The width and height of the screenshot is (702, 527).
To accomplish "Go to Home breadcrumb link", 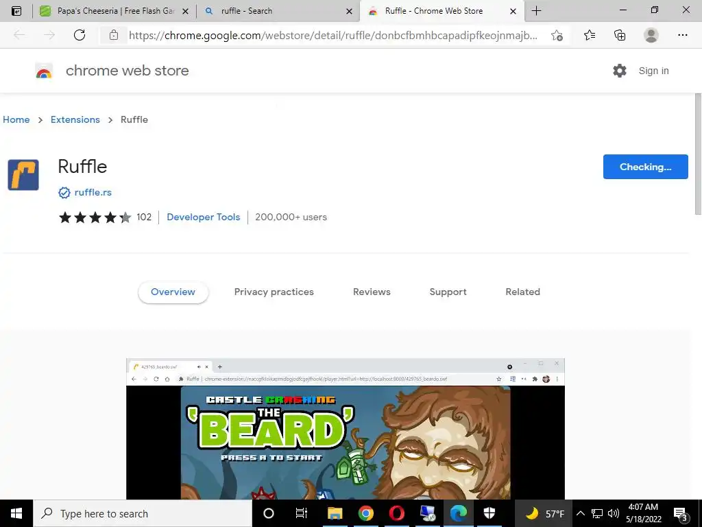I will (x=16, y=119).
